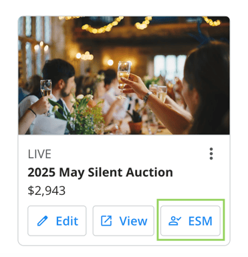Click the external-link icon beside View
The image size is (248, 257).
(106, 221)
